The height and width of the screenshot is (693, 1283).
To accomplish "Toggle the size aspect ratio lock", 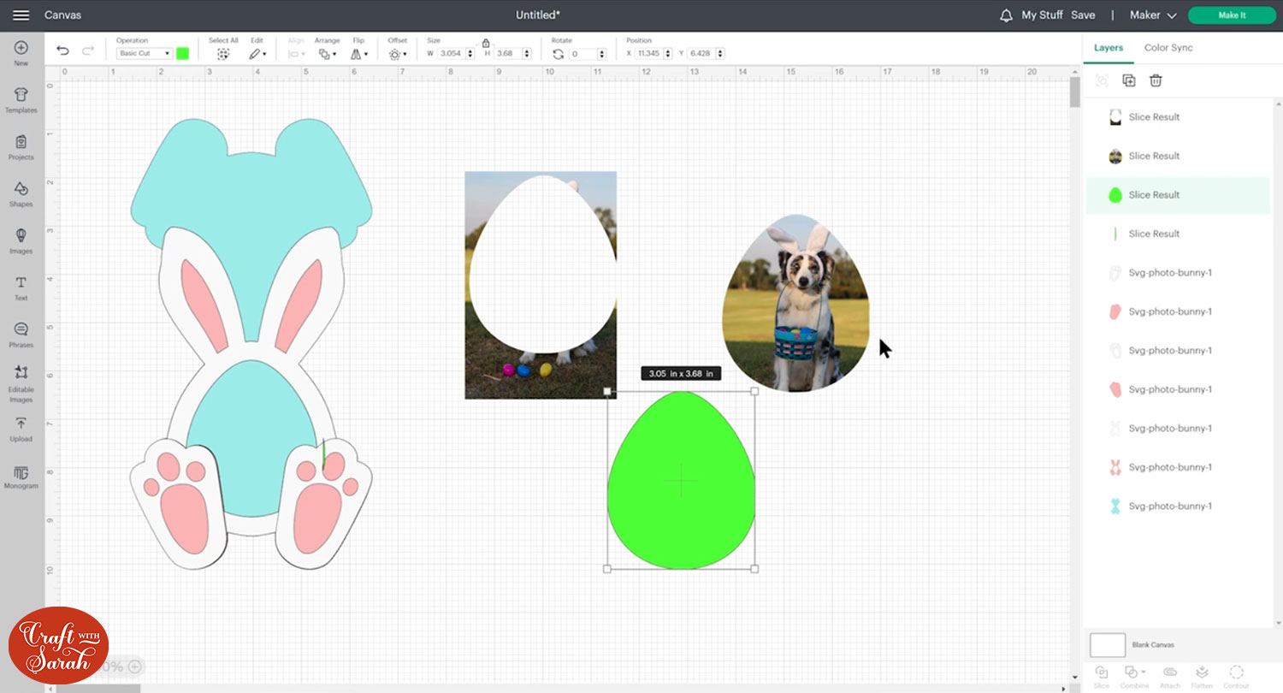I will coord(486,43).
